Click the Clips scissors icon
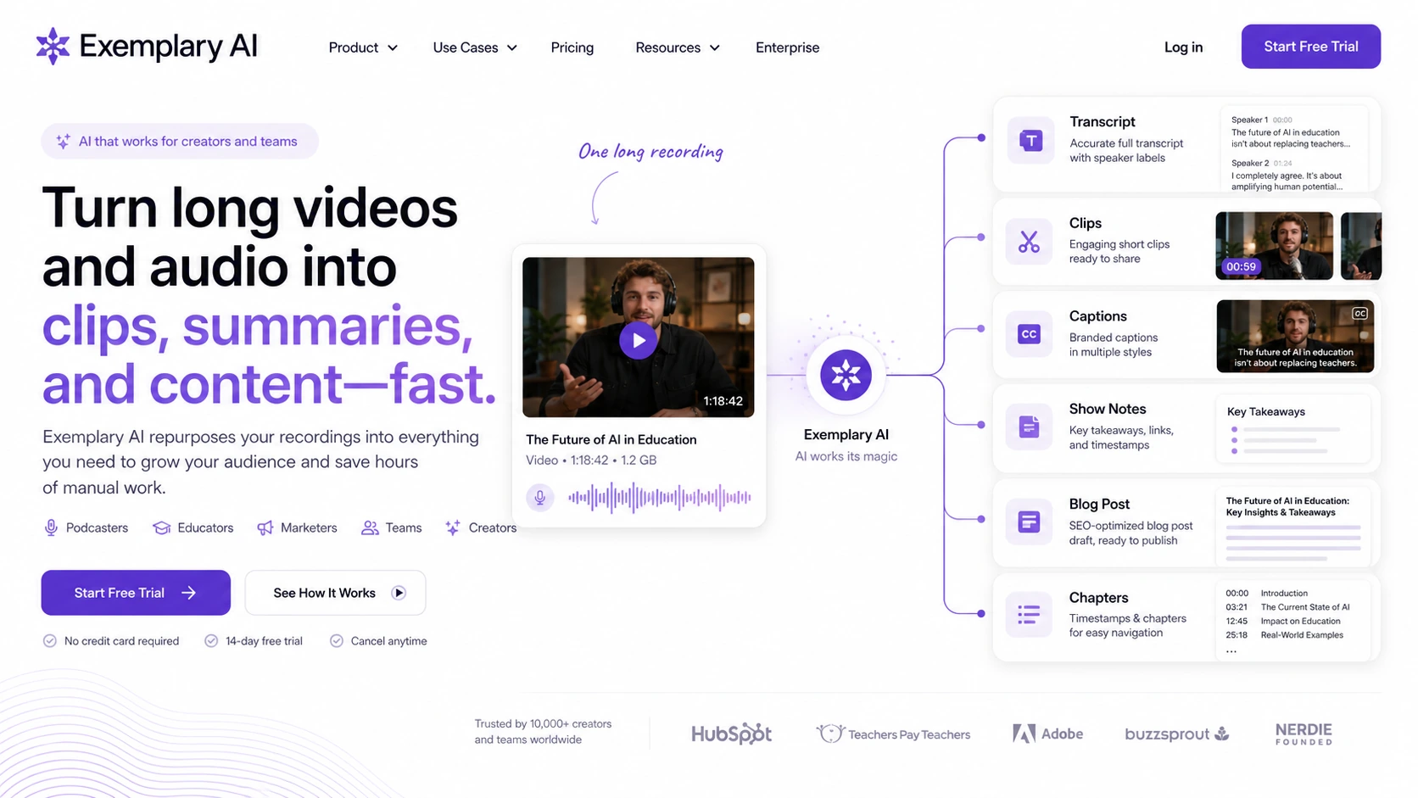 (x=1029, y=242)
